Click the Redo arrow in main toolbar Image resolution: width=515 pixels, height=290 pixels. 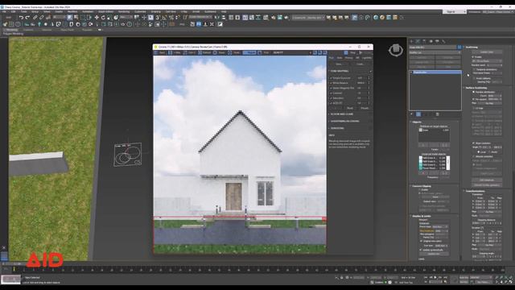(x=27, y=17)
